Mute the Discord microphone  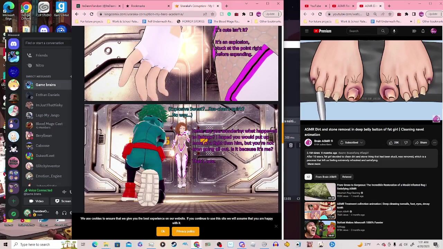57,213
